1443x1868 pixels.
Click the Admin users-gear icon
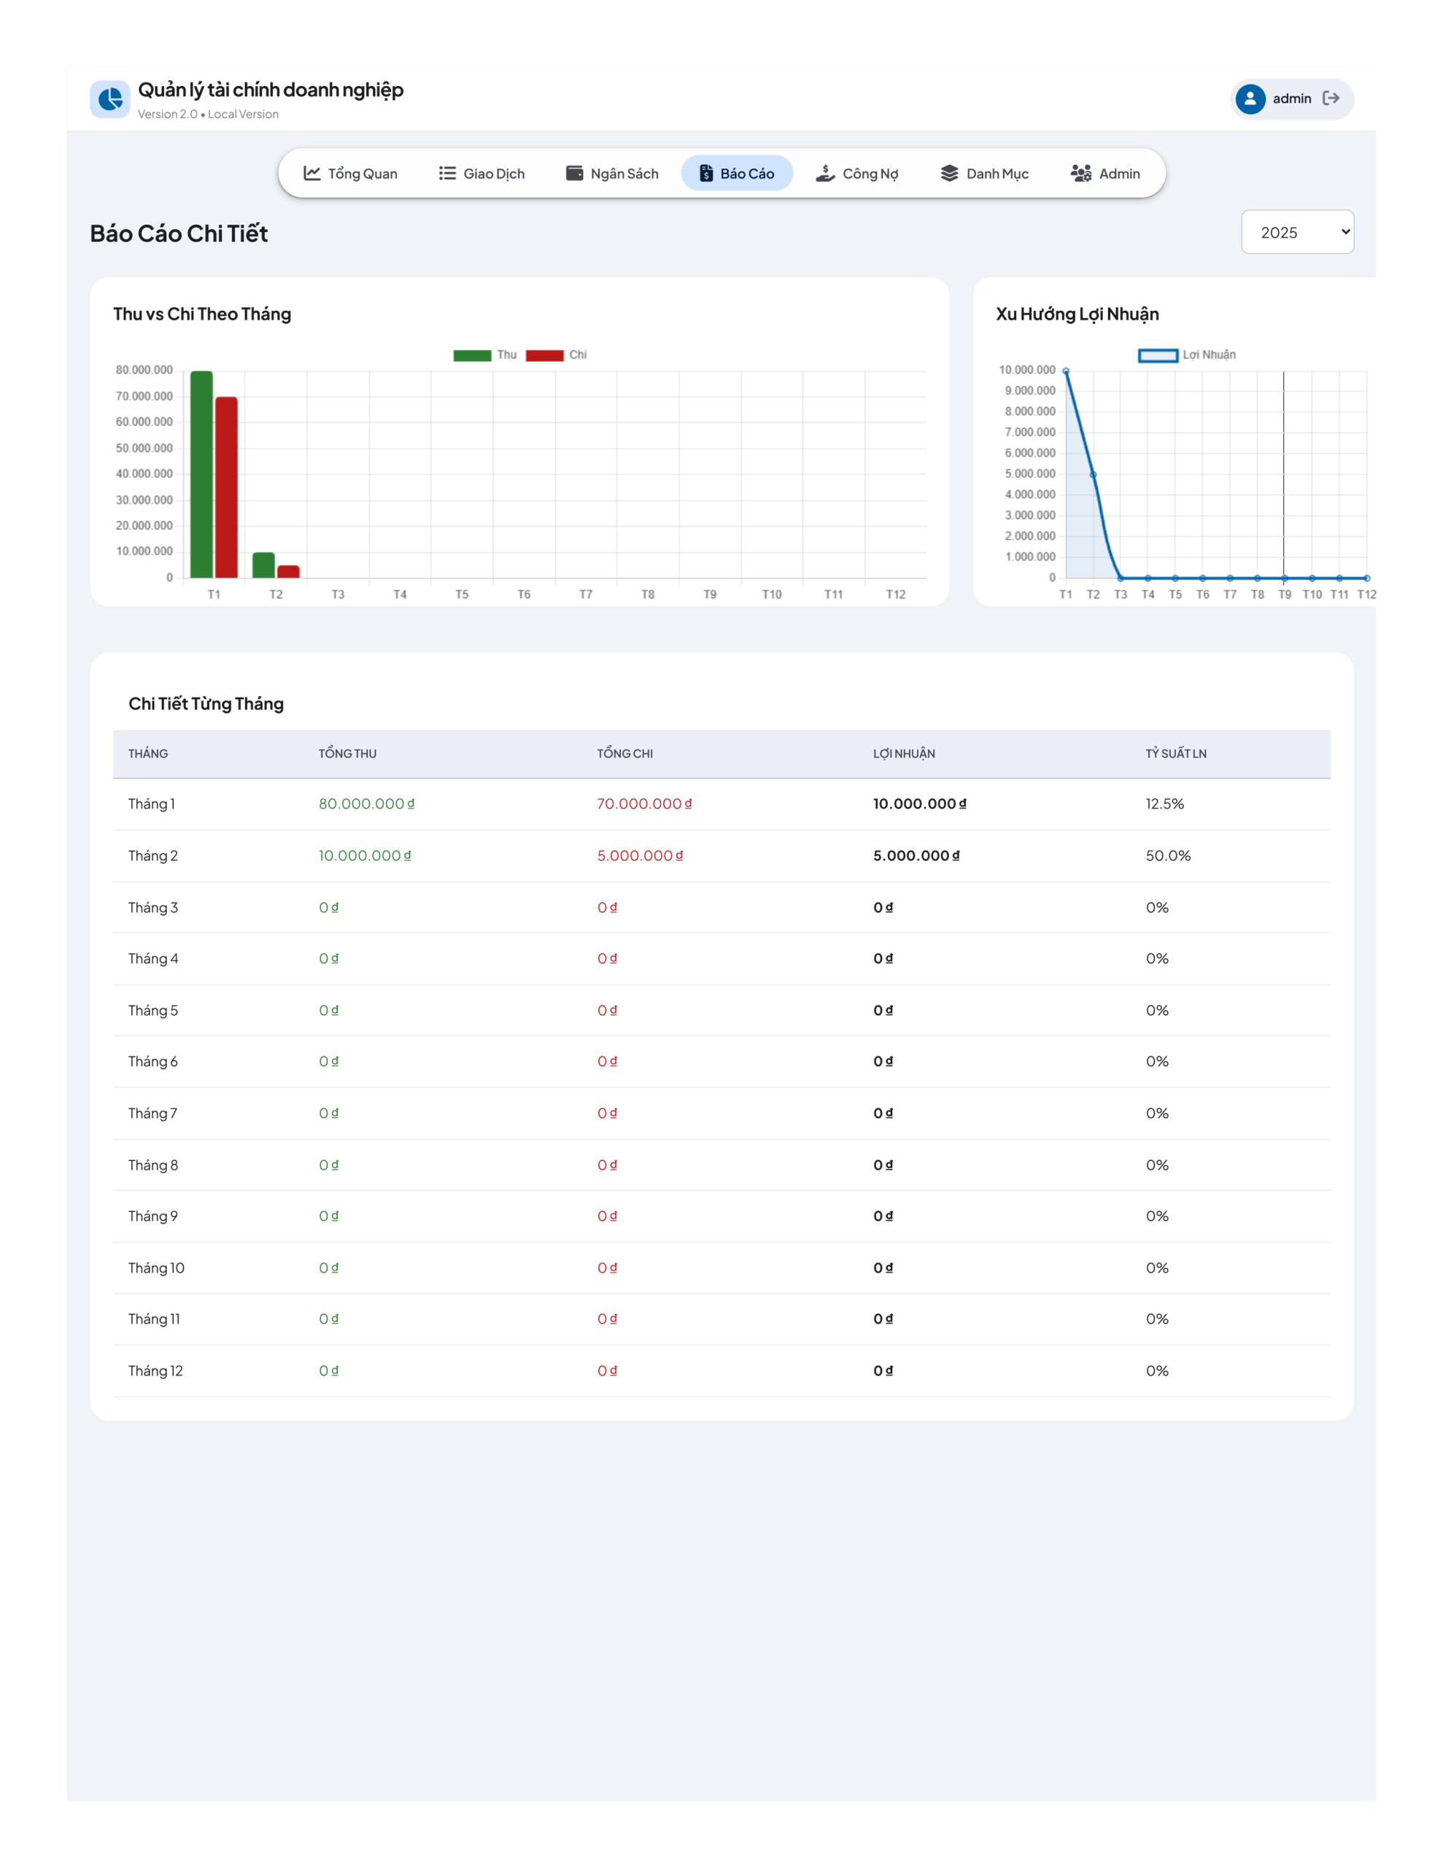1080,174
